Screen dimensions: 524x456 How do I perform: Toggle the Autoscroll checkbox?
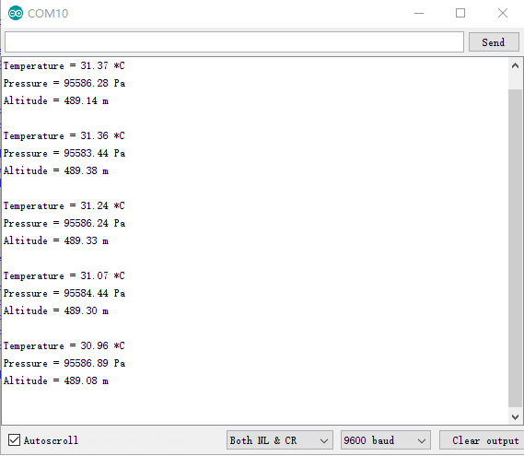point(14,440)
